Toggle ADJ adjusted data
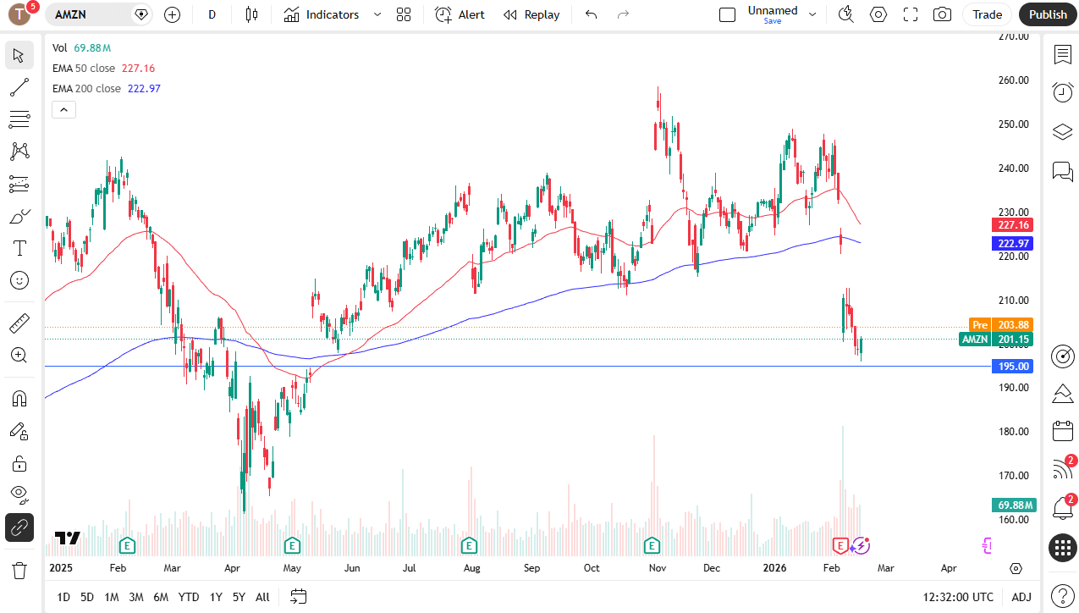 [1021, 597]
